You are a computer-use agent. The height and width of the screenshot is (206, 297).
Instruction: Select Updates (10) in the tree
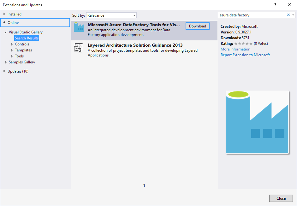tap(18, 71)
